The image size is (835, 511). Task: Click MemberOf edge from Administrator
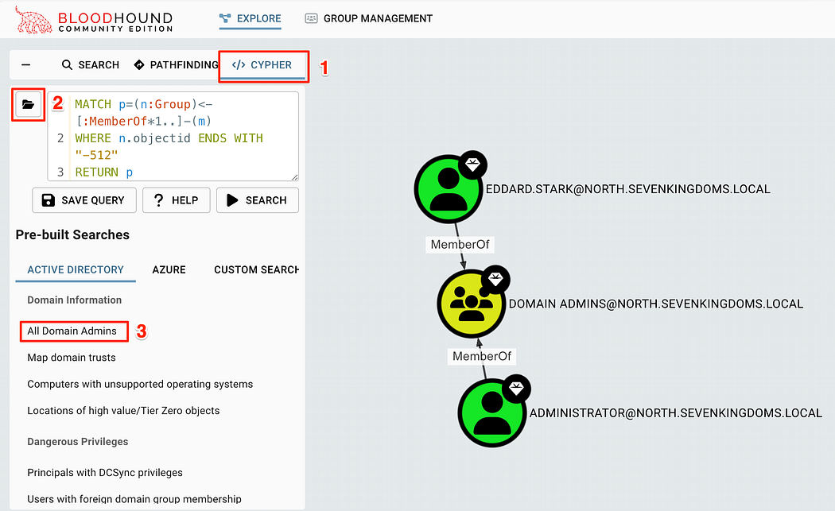pos(482,356)
